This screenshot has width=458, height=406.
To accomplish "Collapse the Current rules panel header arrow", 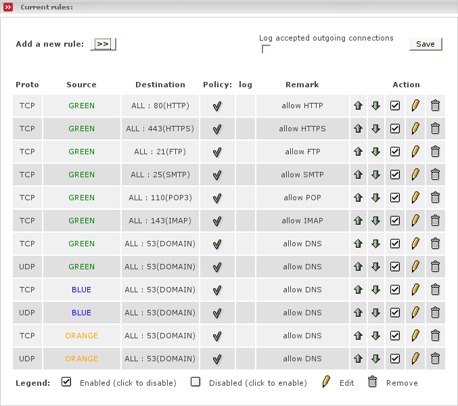I will 7,7.
